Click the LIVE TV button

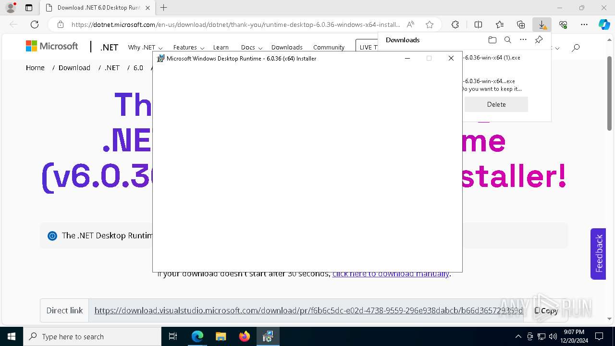click(369, 47)
